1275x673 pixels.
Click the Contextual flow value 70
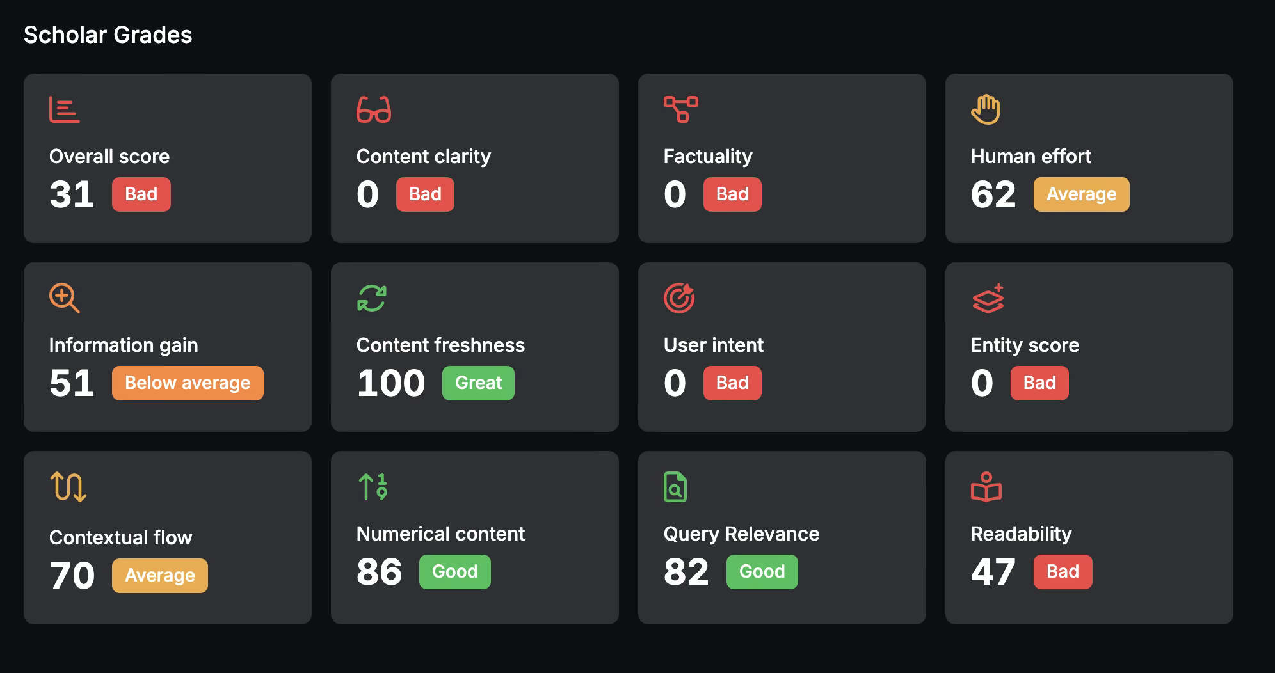pyautogui.click(x=72, y=576)
